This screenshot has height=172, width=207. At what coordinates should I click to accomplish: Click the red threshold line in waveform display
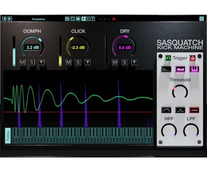tap(78, 112)
